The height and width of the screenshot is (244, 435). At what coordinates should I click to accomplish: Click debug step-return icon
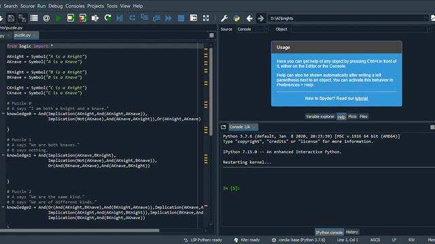(x=156, y=18)
